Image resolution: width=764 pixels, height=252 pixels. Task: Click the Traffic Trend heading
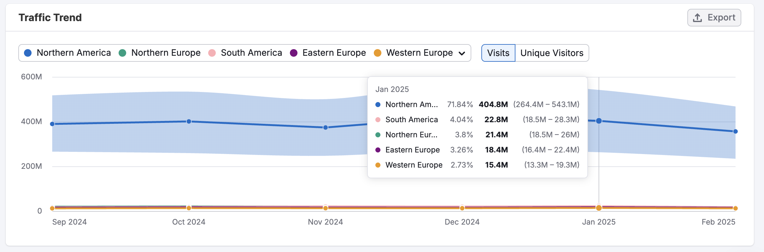[50, 18]
